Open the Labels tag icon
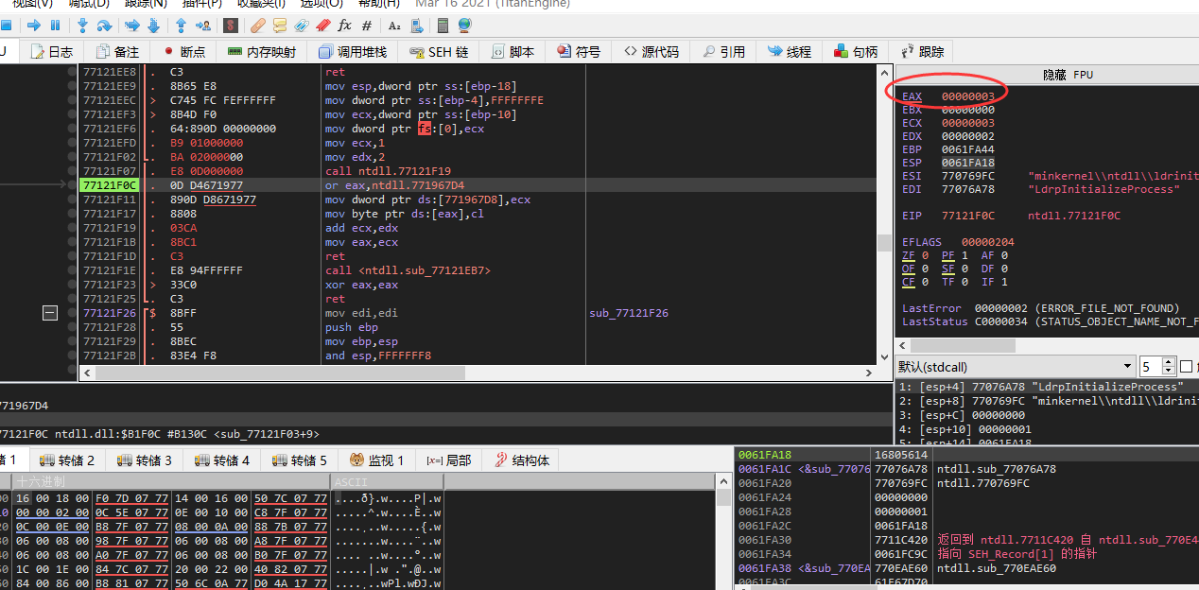This screenshot has width=1199, height=590. click(301, 26)
